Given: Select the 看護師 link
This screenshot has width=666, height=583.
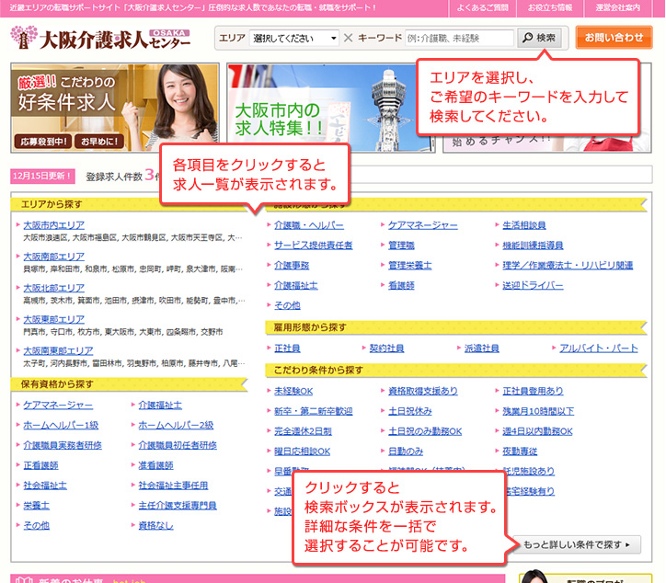Looking at the screenshot, I should (x=401, y=285).
